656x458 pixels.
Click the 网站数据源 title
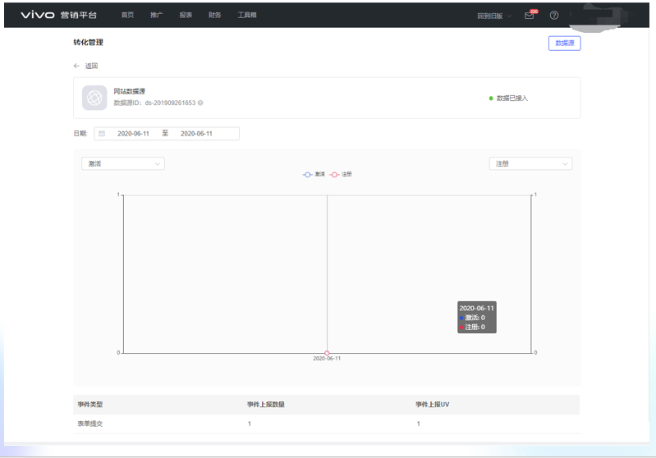pyautogui.click(x=129, y=91)
